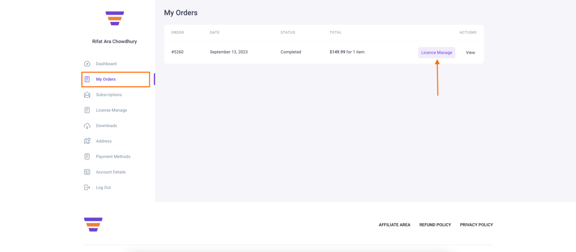
Task: Click the Downloads cloud icon in the sidebar
Action: (87, 125)
